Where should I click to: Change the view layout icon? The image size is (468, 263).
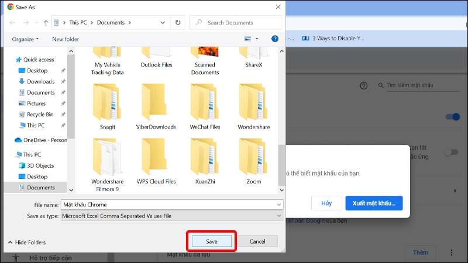[247, 39]
